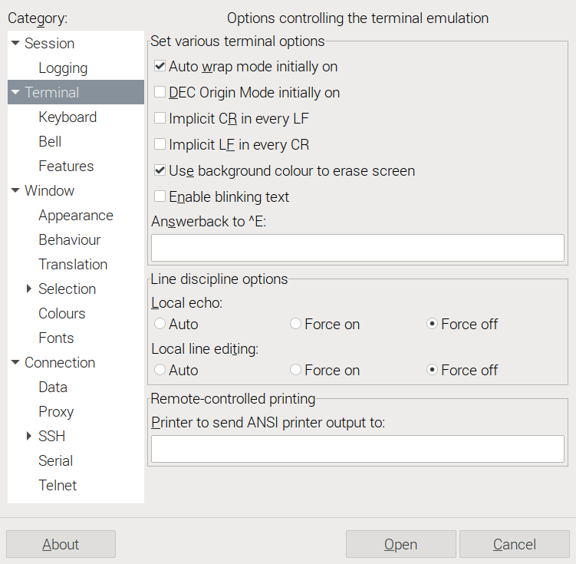Select the SSH category label
This screenshot has height=564, width=576.
pos(52,436)
